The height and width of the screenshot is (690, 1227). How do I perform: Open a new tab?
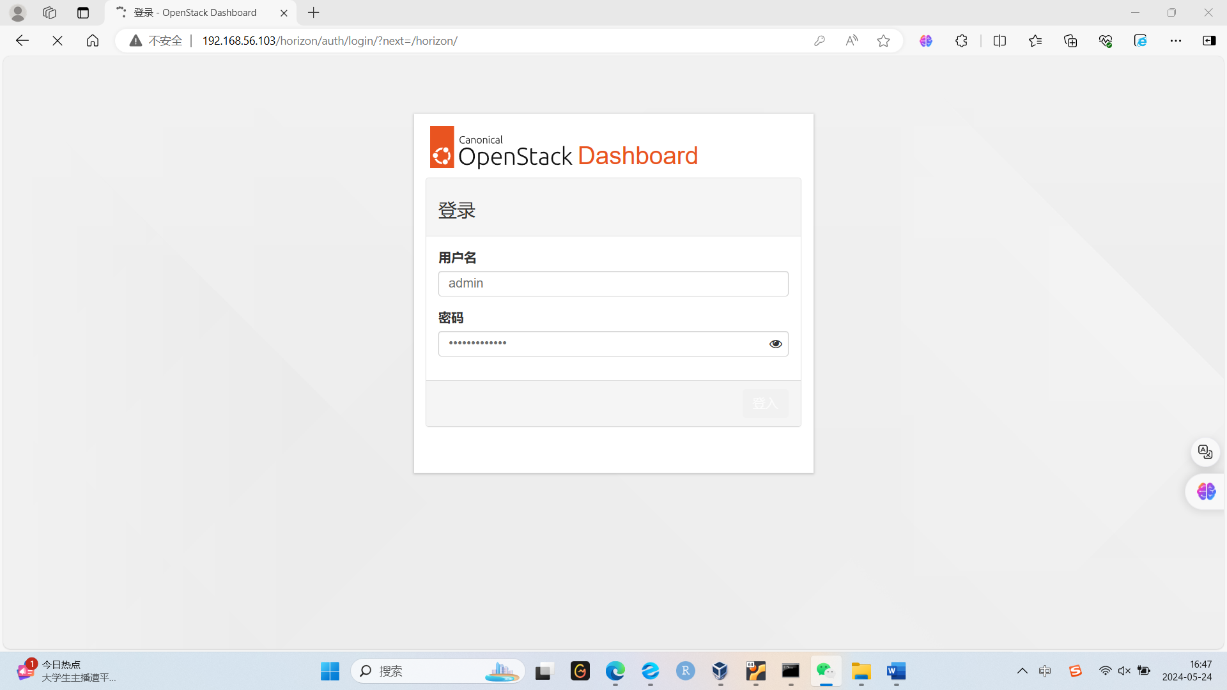314,13
